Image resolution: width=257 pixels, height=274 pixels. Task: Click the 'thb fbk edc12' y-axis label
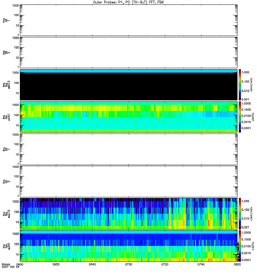(x=6, y=85)
